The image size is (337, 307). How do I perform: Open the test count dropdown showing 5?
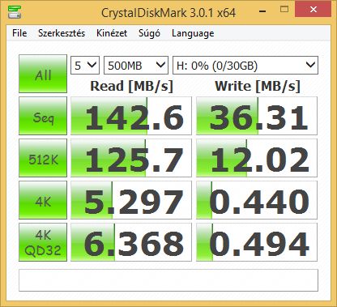click(85, 65)
